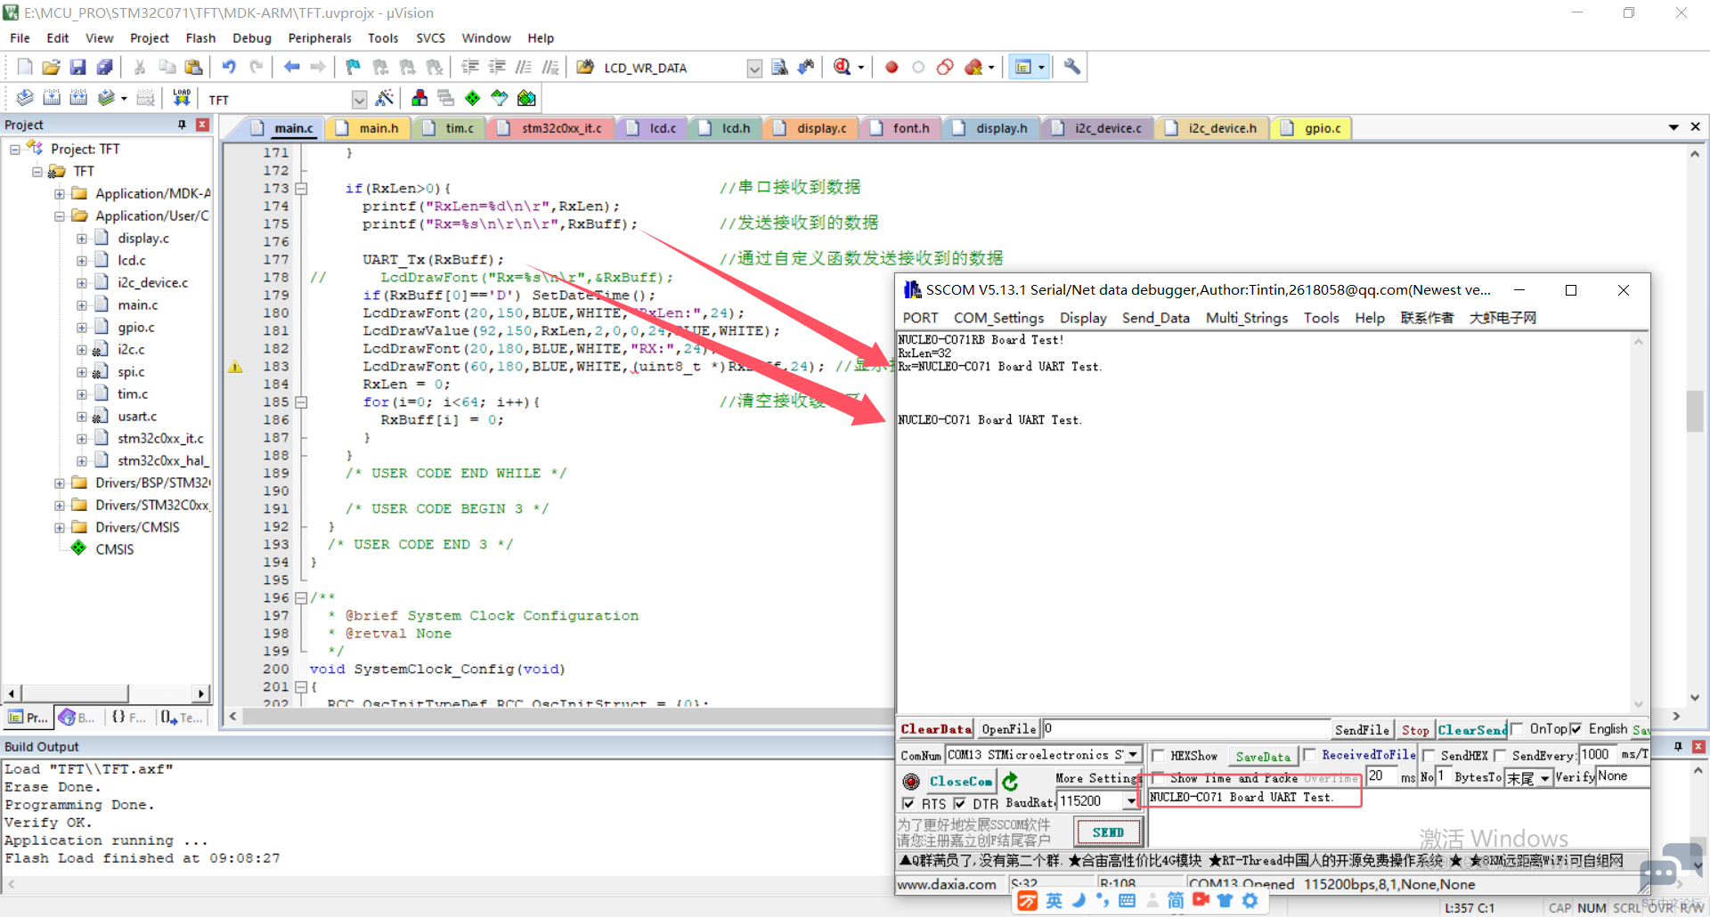1710x917 pixels.
Task: Click the CloseCom button
Action: click(x=961, y=782)
